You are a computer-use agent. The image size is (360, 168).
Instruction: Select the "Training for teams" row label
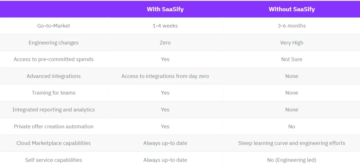(54, 93)
